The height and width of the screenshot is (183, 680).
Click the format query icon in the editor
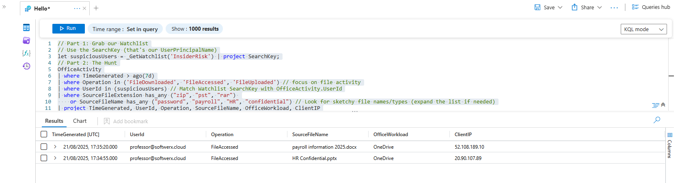pyautogui.click(x=656, y=105)
